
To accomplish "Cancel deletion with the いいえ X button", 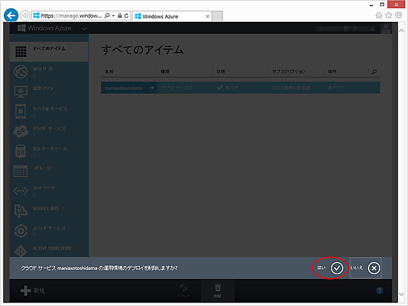I will pyautogui.click(x=373, y=268).
